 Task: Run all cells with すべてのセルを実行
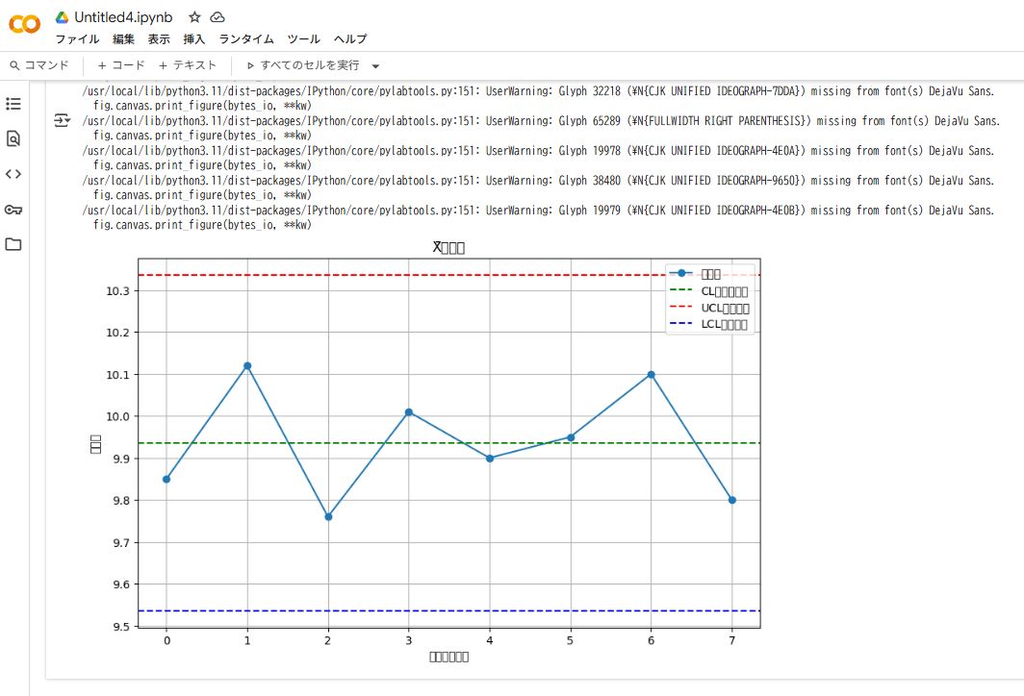coord(303,65)
